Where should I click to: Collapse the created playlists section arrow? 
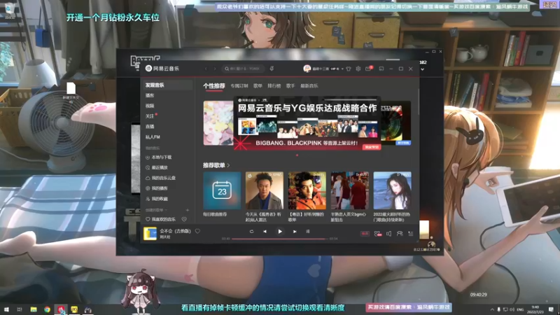(x=166, y=210)
